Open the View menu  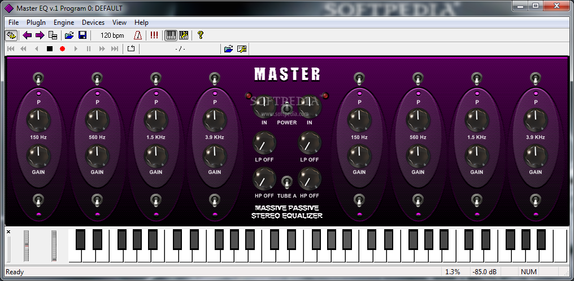[x=119, y=23]
